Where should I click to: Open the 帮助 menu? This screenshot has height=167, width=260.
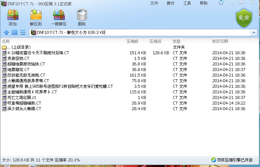(x=203, y=3)
